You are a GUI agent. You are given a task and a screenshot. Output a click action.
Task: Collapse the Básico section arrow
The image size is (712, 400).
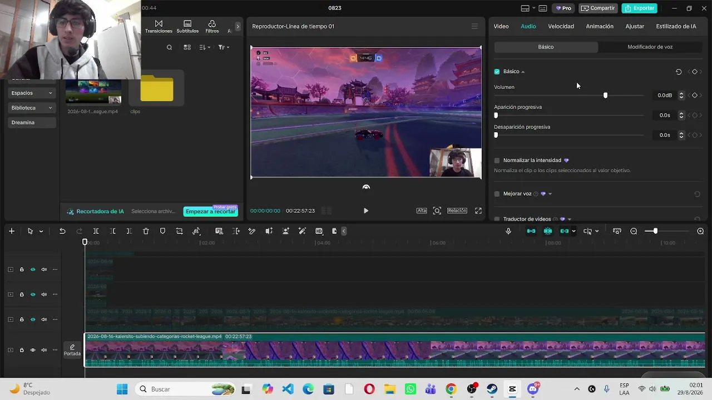tap(523, 72)
